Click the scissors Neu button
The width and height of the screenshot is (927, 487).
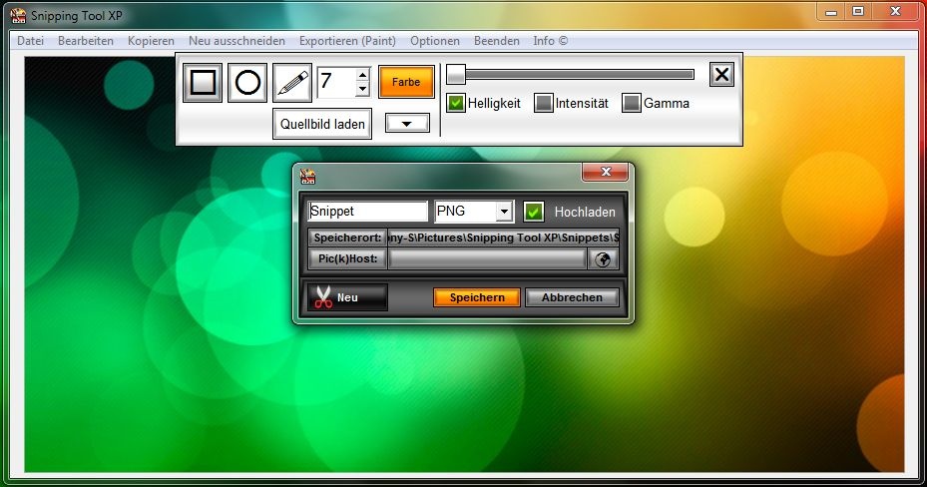(x=347, y=297)
